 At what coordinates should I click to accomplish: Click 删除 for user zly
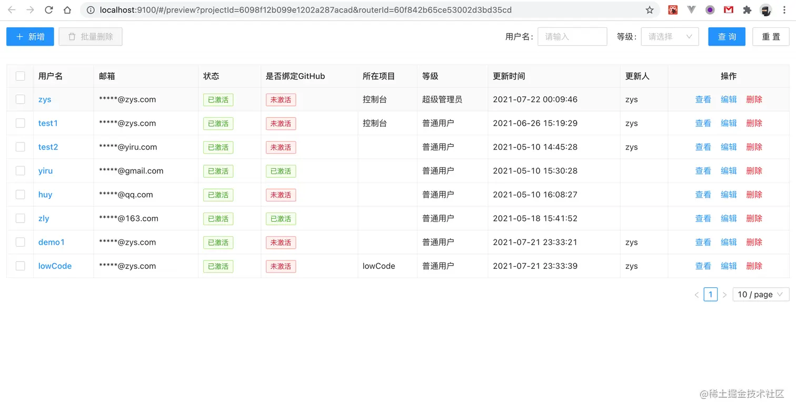pos(754,218)
